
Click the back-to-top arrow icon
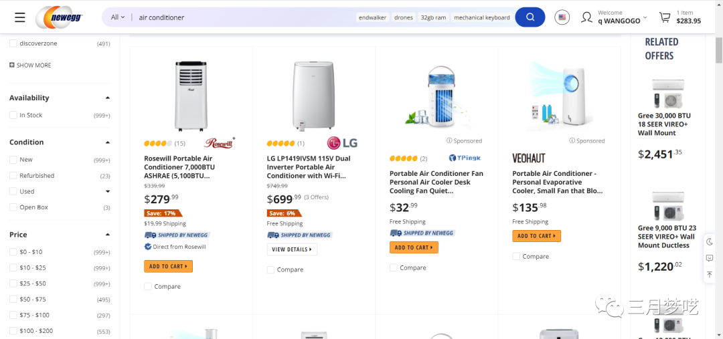710,274
